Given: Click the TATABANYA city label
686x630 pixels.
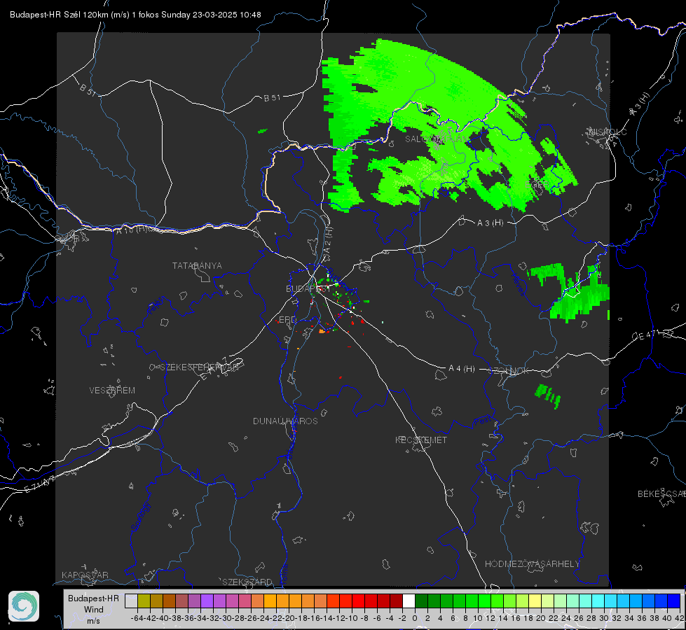Looking at the screenshot, I should pyautogui.click(x=197, y=266).
